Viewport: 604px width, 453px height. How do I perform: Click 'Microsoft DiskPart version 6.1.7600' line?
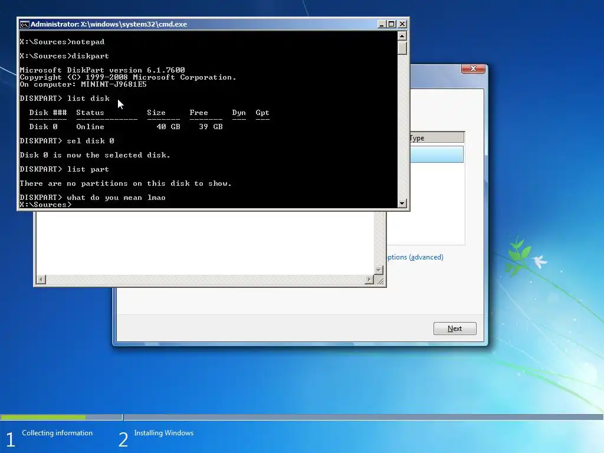[102, 70]
